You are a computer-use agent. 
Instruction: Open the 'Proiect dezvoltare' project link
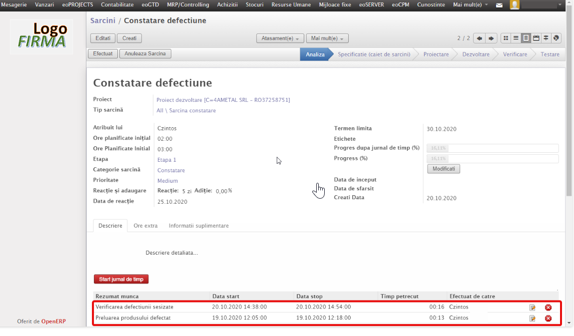point(223,100)
